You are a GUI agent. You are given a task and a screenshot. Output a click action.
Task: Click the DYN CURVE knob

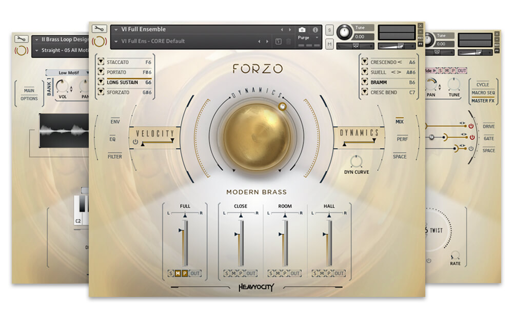(356, 162)
